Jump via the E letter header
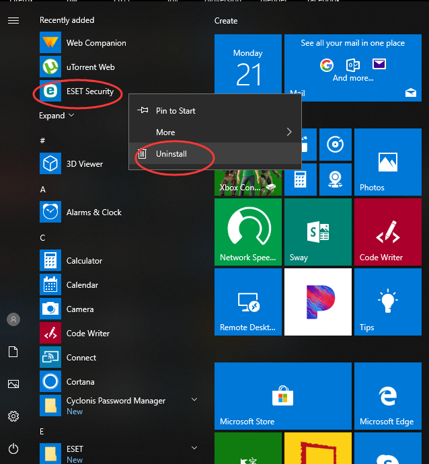The image size is (429, 464). (42, 432)
